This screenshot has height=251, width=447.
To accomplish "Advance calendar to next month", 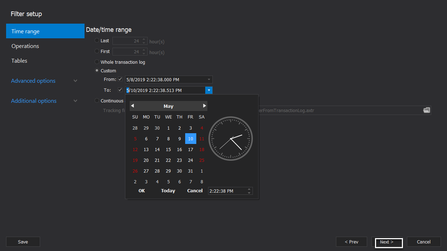I will (204, 106).
